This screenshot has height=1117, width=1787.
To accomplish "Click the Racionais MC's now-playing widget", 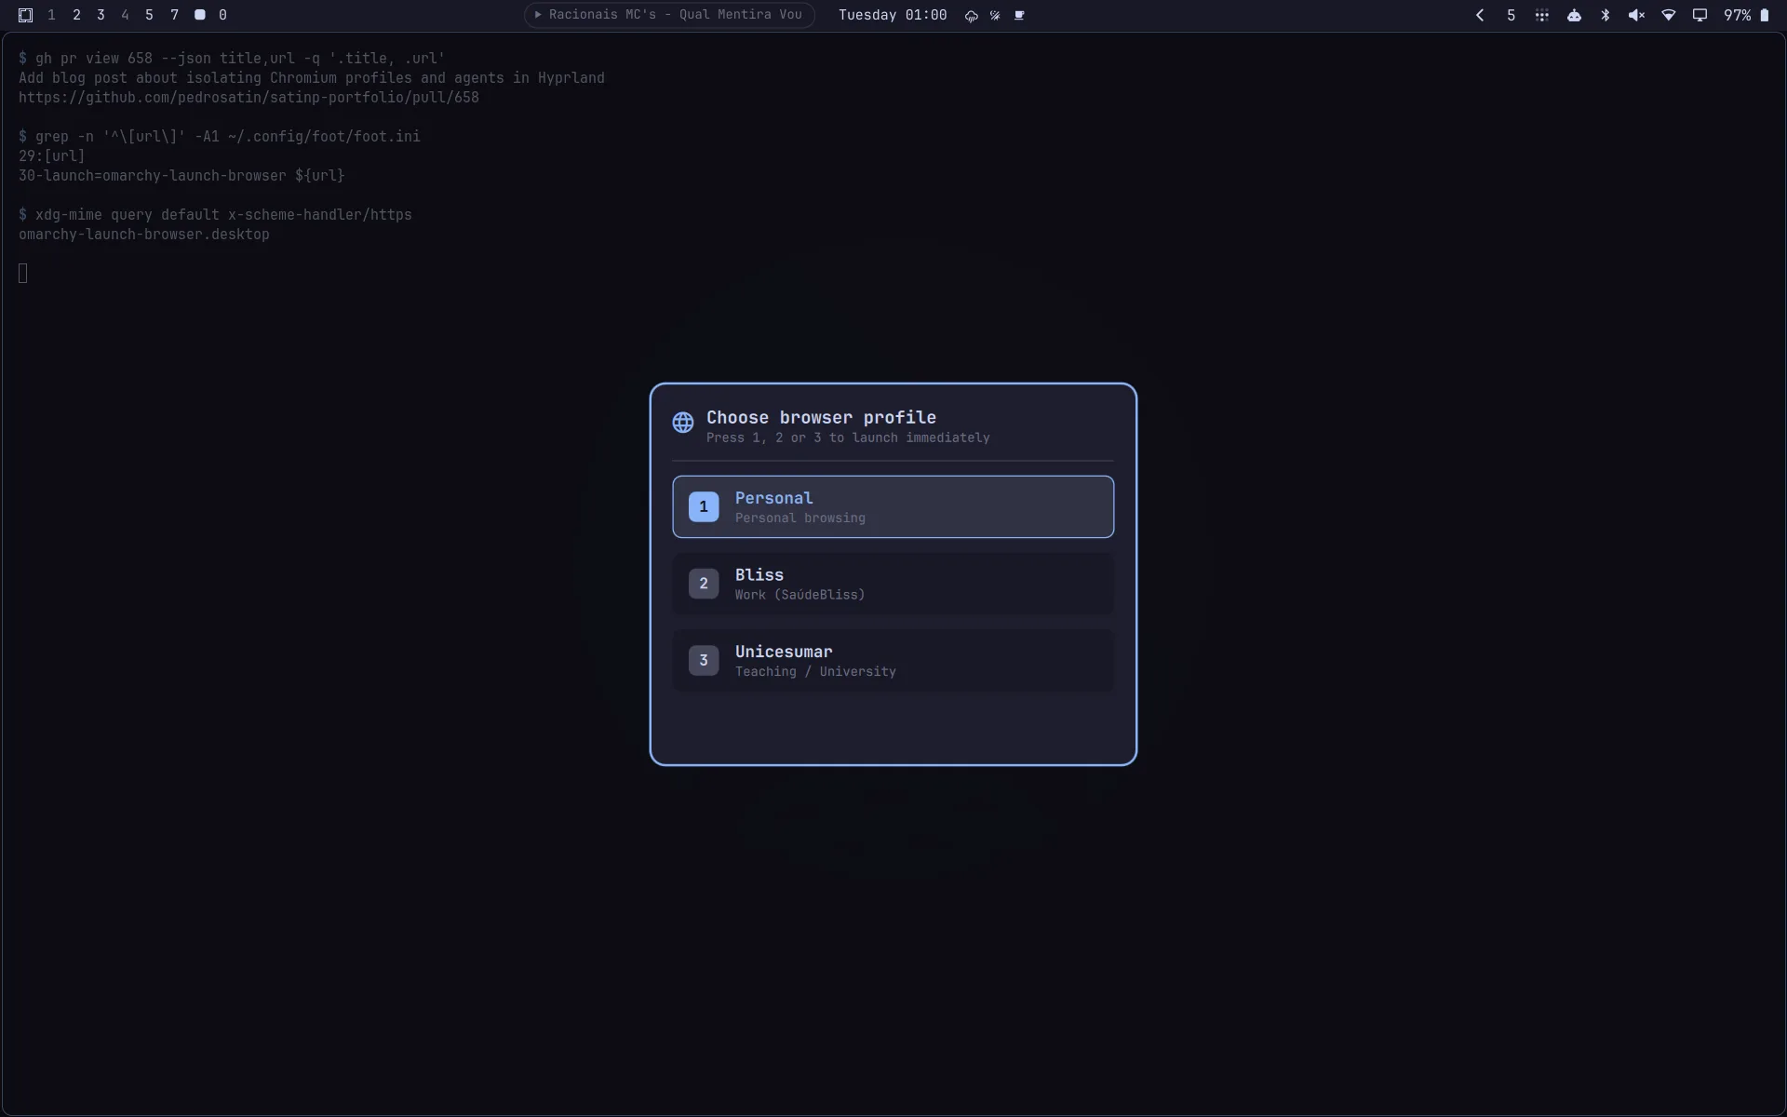I will [x=669, y=15].
